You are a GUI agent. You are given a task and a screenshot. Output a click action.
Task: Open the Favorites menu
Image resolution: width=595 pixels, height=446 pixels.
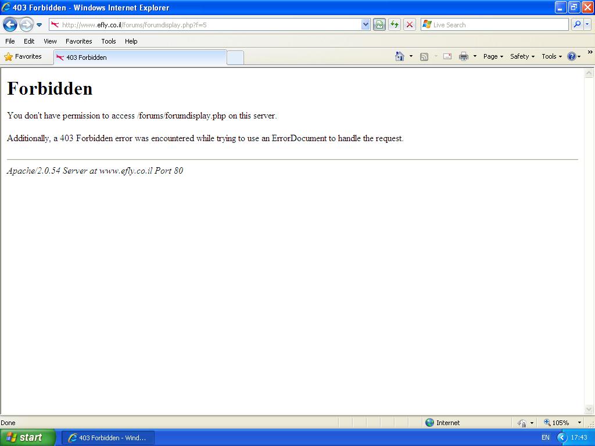pos(79,41)
